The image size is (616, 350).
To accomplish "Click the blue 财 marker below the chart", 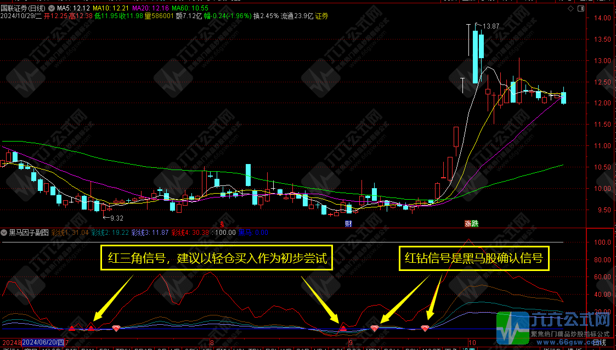I will (348, 224).
